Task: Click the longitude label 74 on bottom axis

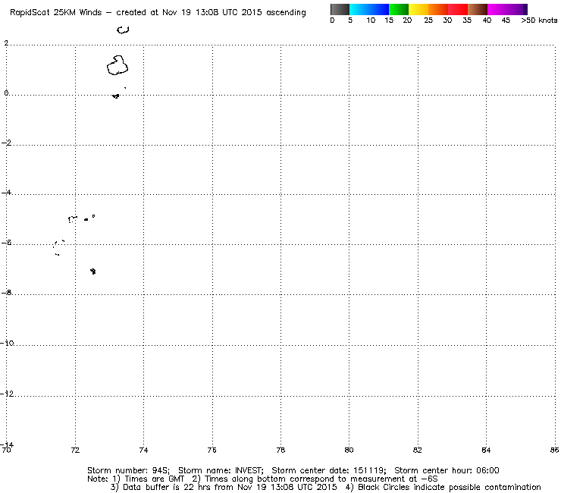Action: pos(143,450)
